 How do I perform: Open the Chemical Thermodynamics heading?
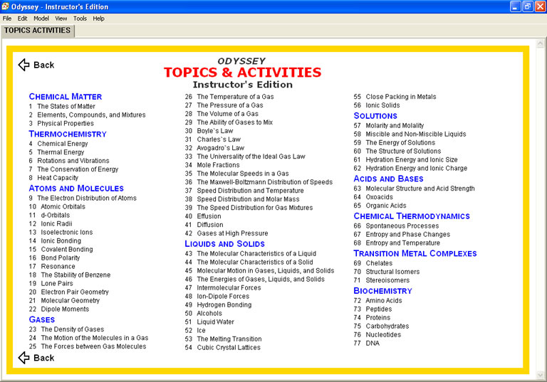point(412,216)
